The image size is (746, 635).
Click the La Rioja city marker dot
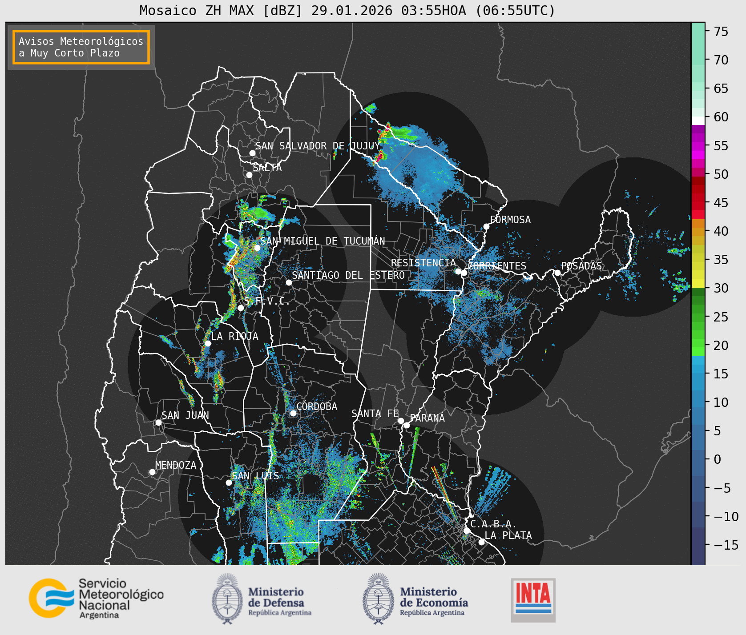tap(208, 343)
